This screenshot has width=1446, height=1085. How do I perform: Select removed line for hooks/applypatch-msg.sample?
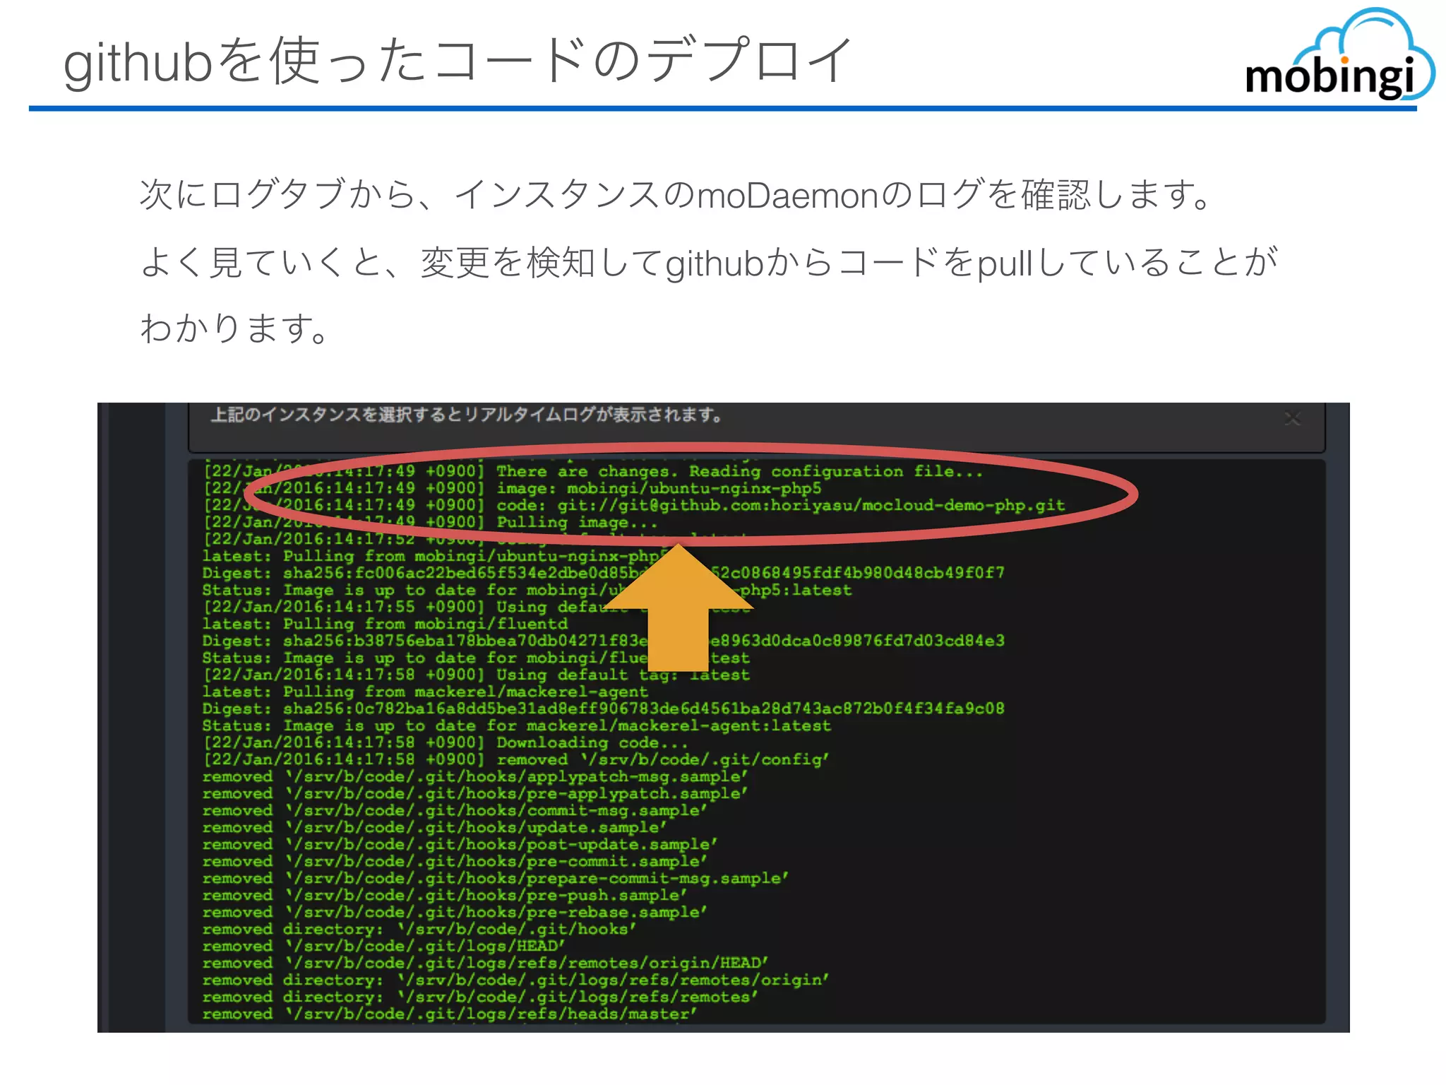[475, 776]
